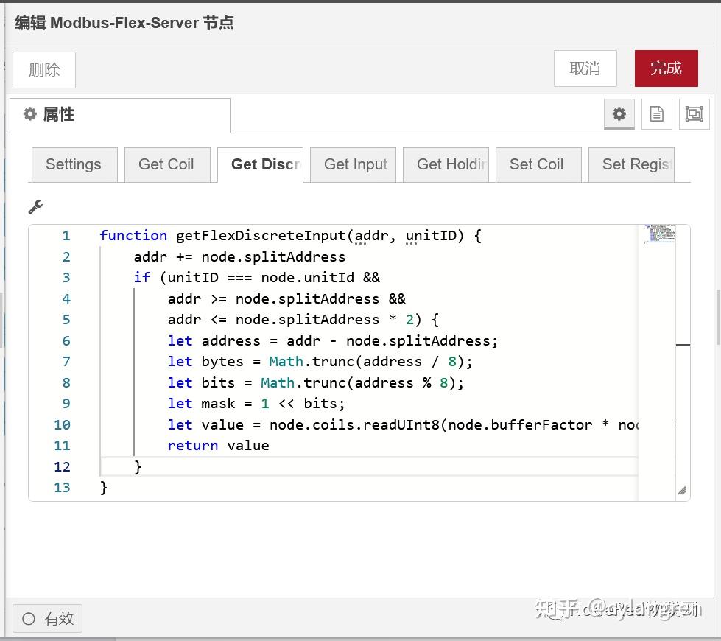The image size is (721, 641).
Task: Click the 取消 button to cancel
Action: click(585, 68)
